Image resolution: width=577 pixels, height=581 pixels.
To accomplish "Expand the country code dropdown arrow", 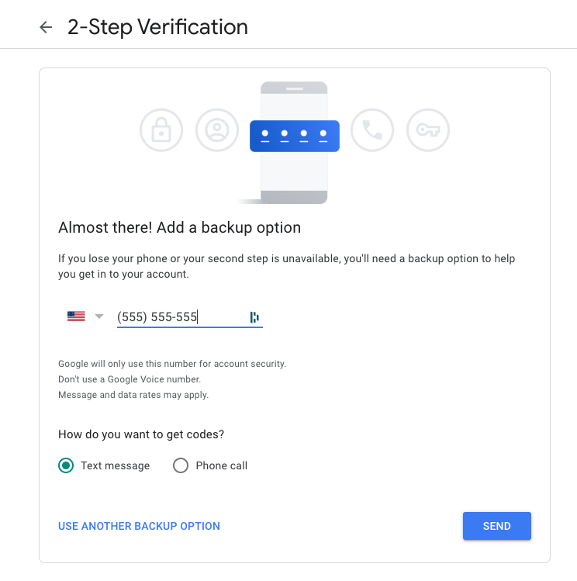I will coord(99,316).
